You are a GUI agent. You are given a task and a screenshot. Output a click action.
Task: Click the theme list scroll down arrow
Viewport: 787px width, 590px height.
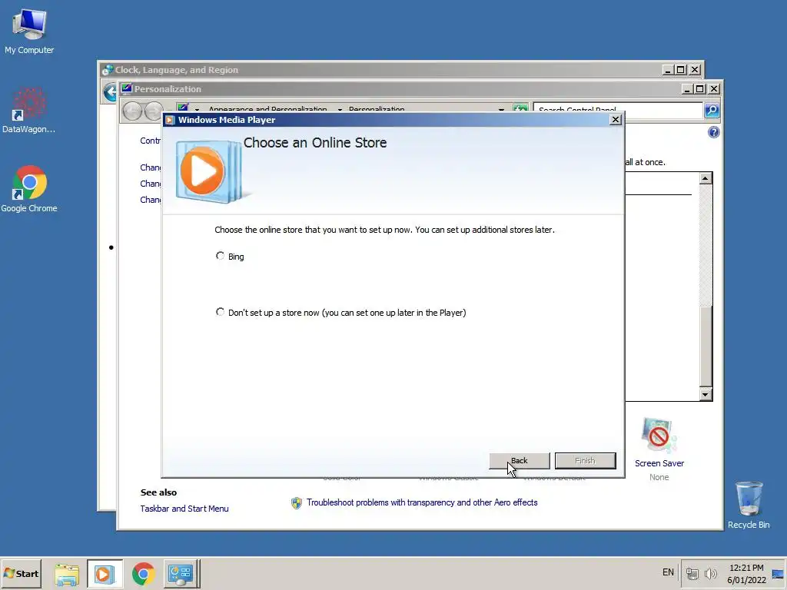point(706,394)
